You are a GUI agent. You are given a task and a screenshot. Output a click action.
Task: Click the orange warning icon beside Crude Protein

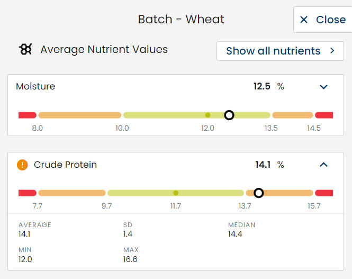pos(22,165)
